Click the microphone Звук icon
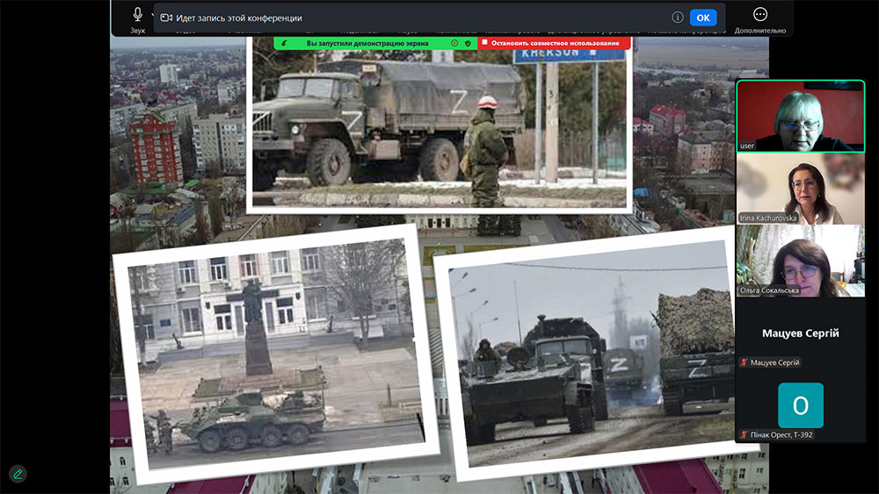 click(x=138, y=15)
